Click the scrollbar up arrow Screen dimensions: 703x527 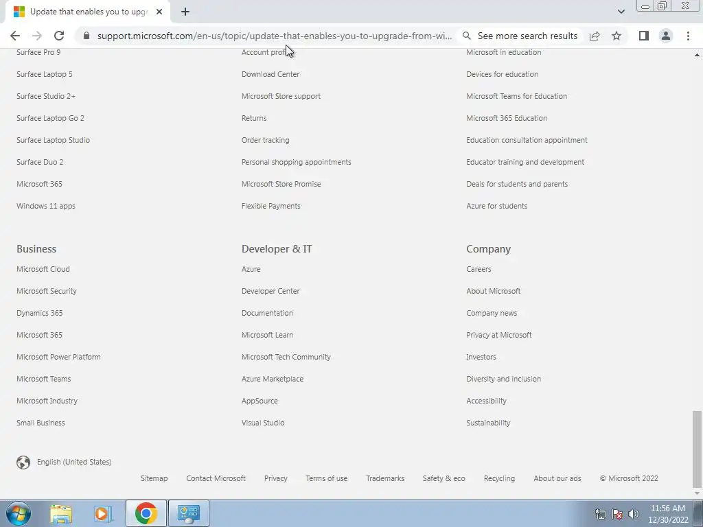point(697,55)
